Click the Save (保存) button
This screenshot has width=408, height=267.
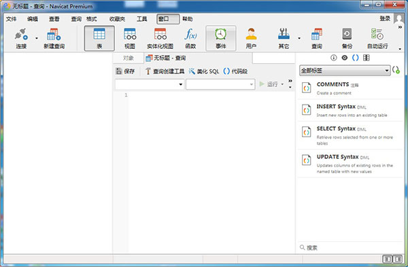(x=125, y=71)
